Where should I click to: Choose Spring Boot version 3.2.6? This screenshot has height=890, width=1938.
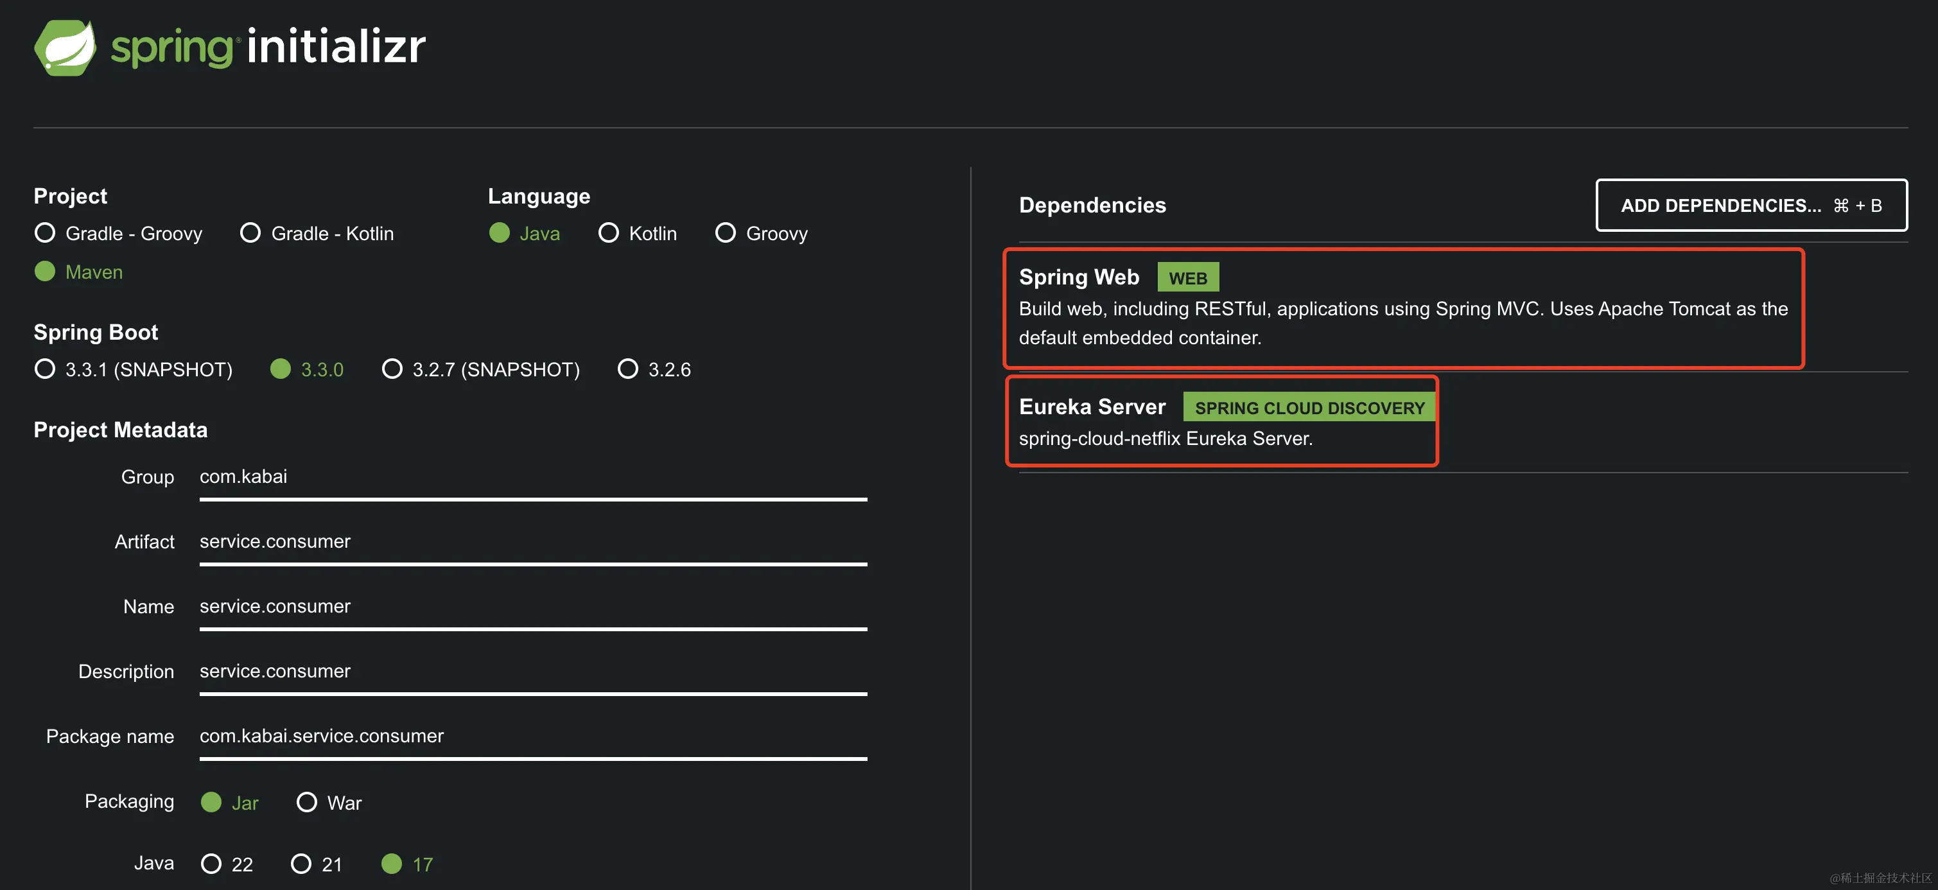(x=627, y=369)
